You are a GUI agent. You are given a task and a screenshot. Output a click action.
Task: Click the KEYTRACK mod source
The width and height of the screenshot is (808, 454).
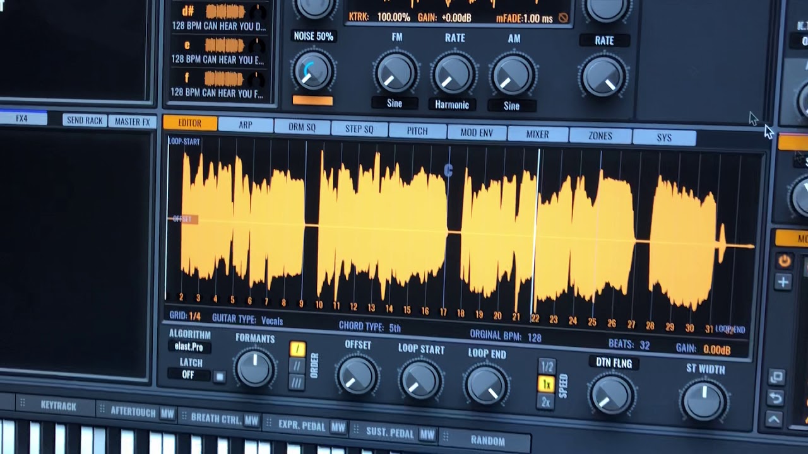[x=58, y=406]
